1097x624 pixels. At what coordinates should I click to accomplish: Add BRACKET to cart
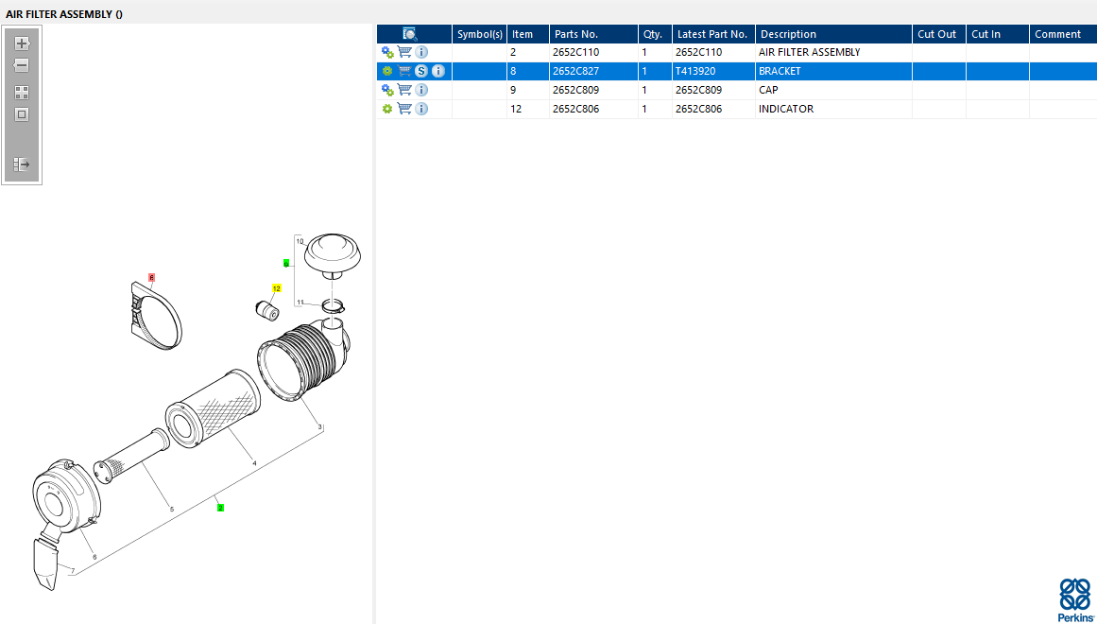404,71
